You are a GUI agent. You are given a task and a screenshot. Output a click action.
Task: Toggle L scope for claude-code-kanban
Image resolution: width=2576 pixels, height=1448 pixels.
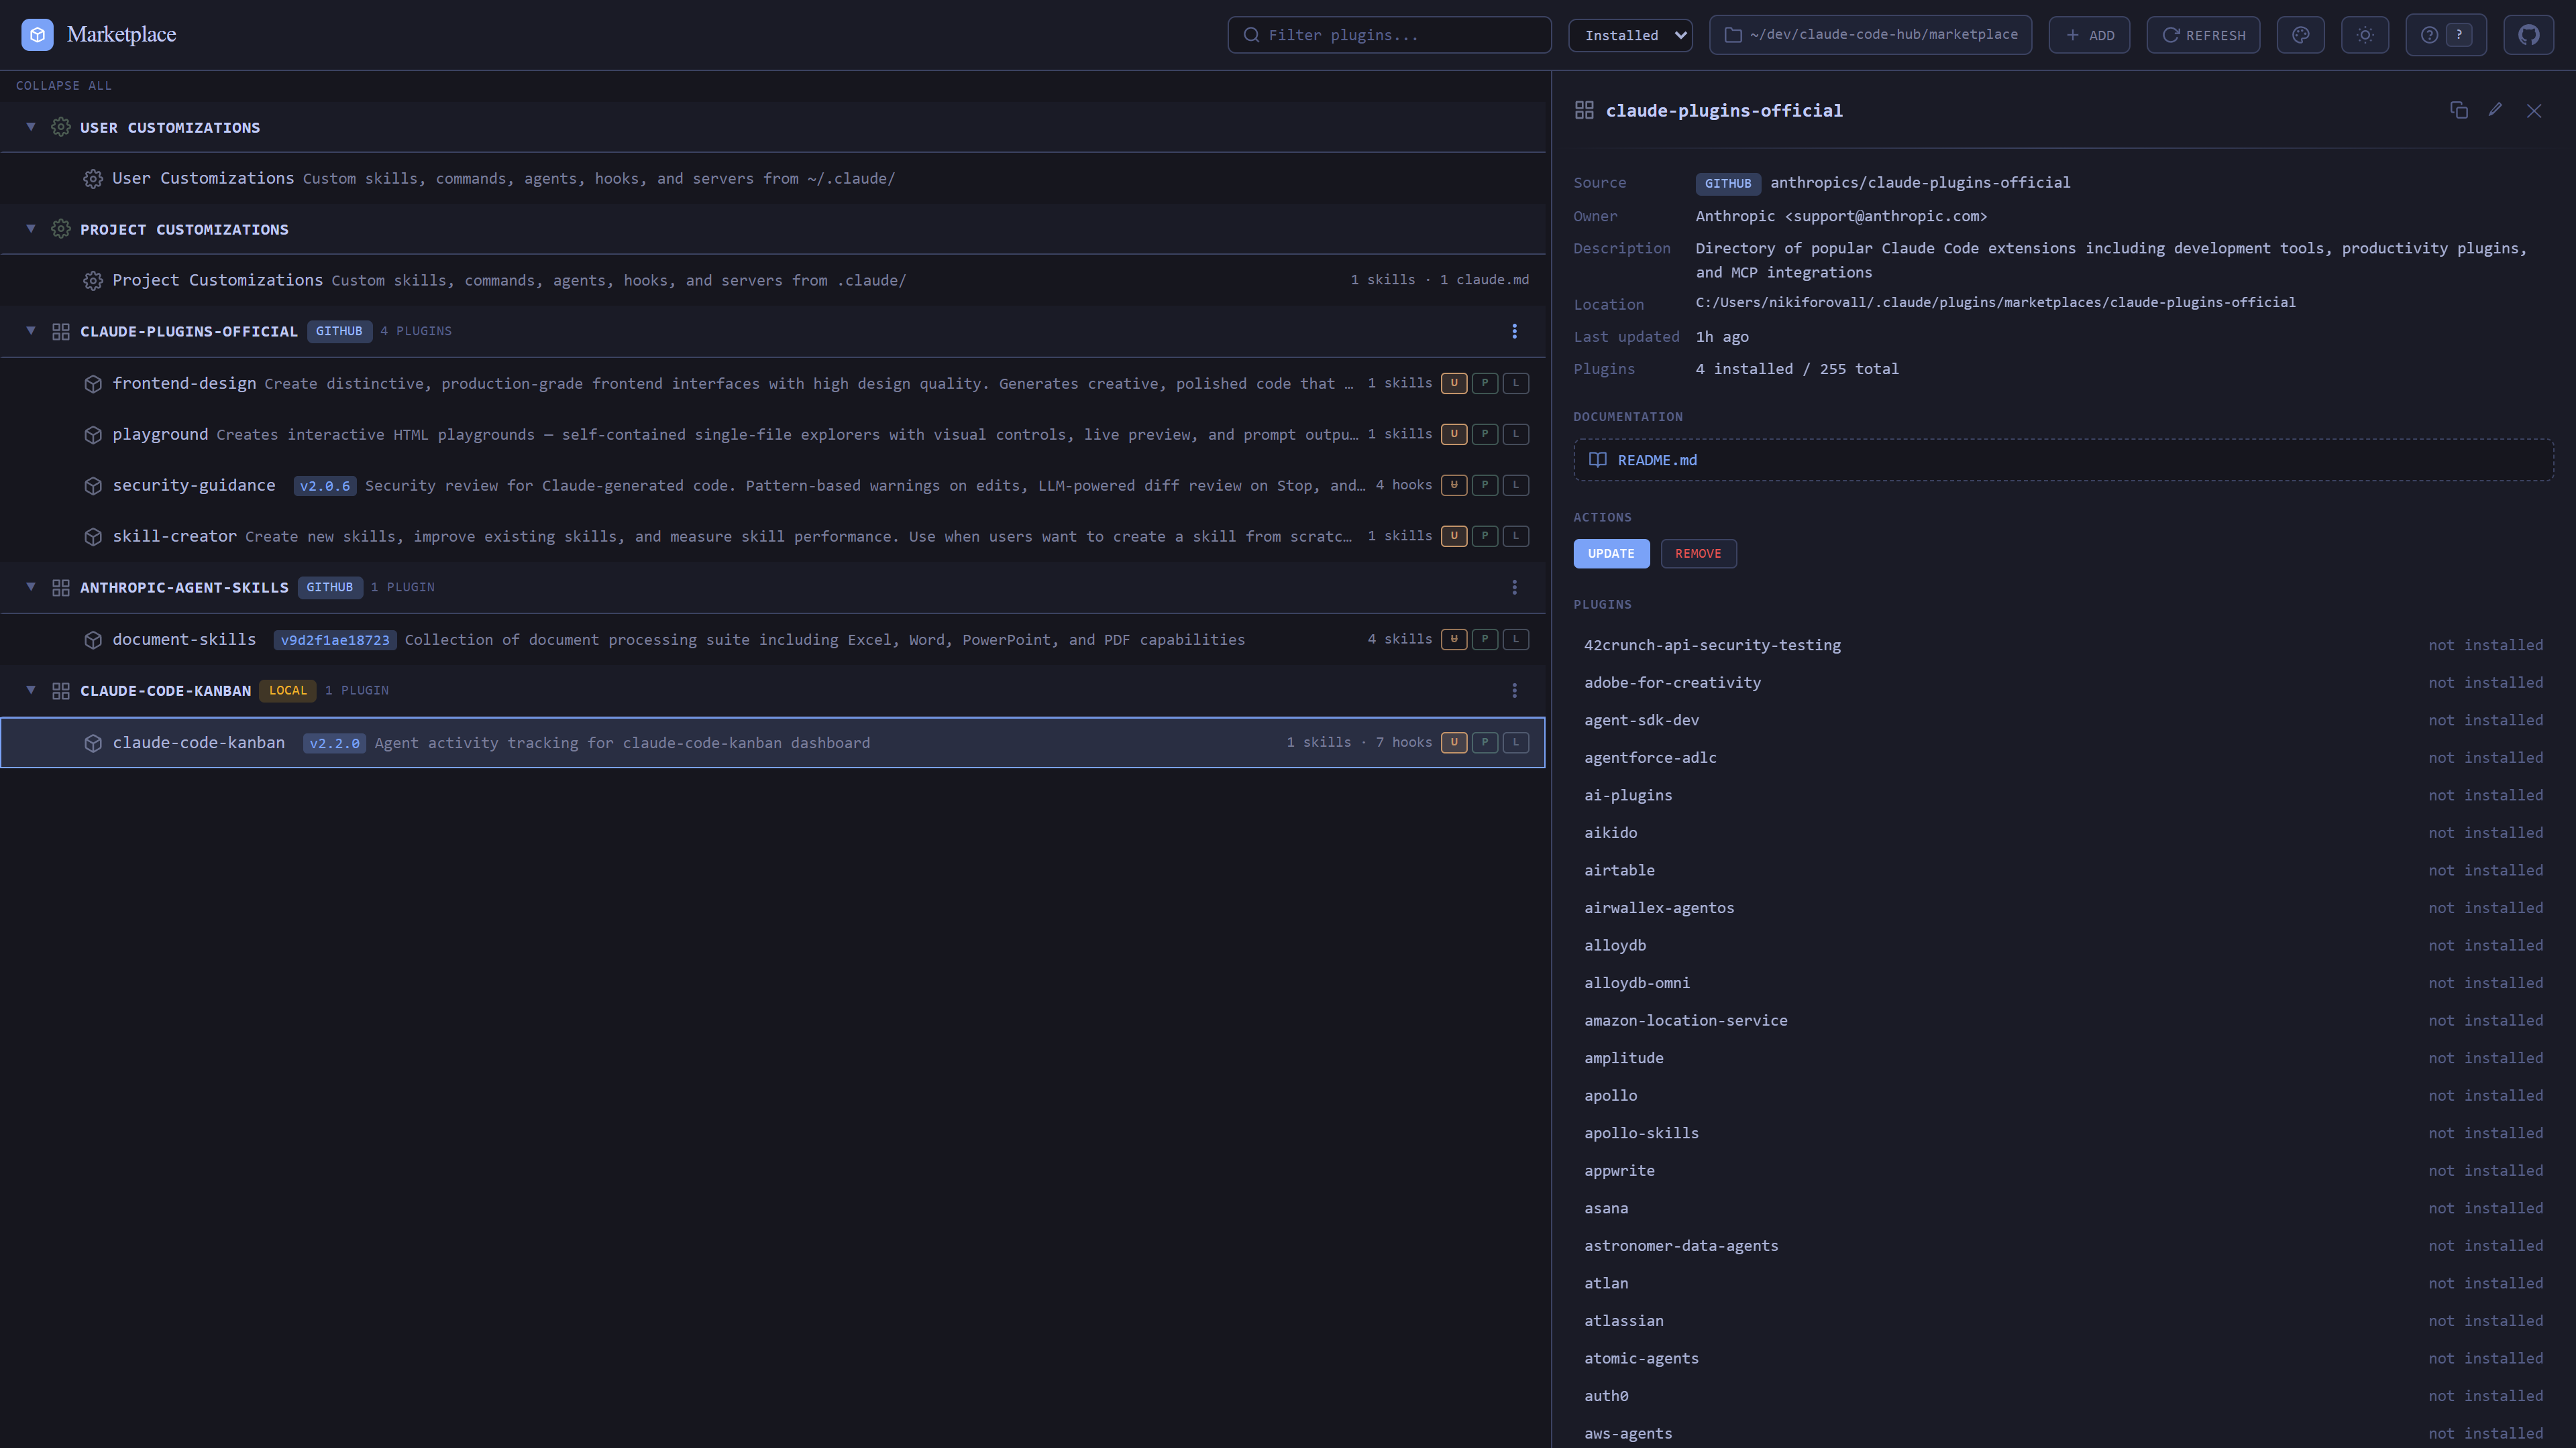tap(1516, 741)
